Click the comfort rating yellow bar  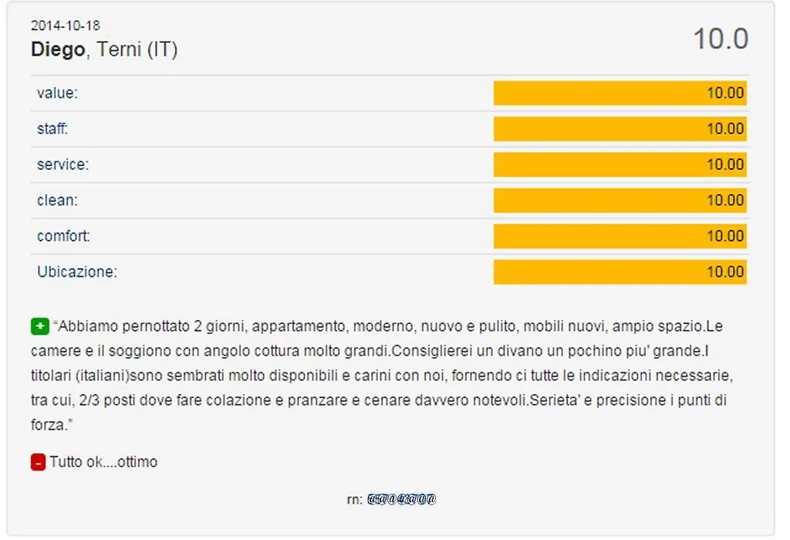click(620, 236)
